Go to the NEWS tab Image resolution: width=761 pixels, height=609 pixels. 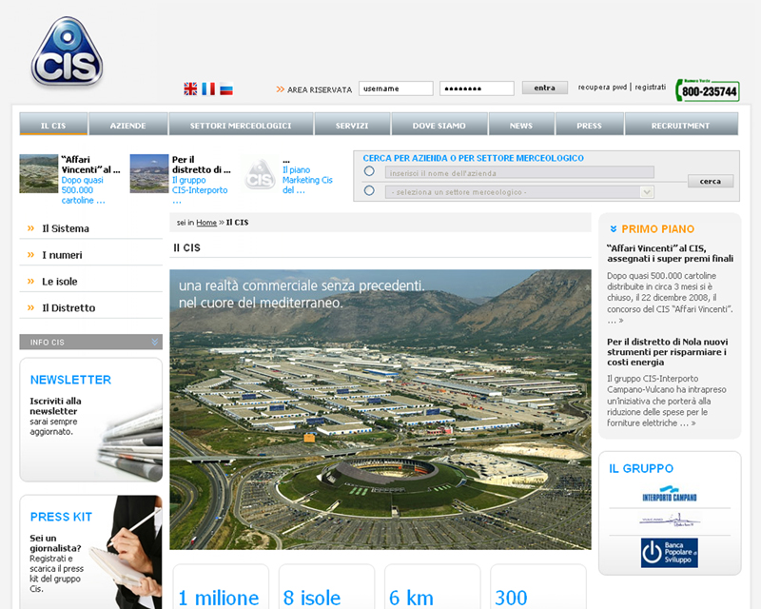point(521,125)
